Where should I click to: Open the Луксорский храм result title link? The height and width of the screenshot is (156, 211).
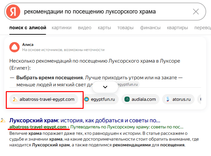point(84,121)
